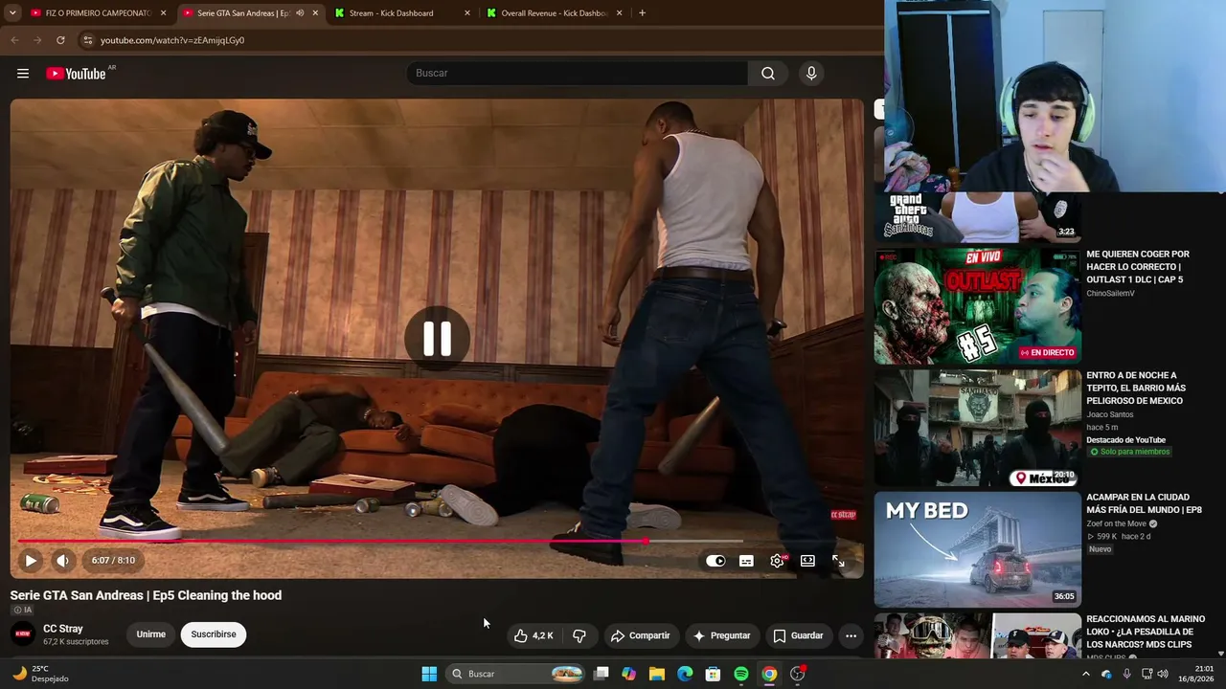This screenshot has height=689, width=1226.
Task: Open the YouTube guide hamburger menu
Action: [23, 74]
